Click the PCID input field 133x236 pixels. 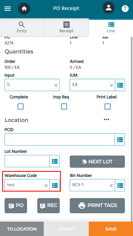tap(60, 139)
